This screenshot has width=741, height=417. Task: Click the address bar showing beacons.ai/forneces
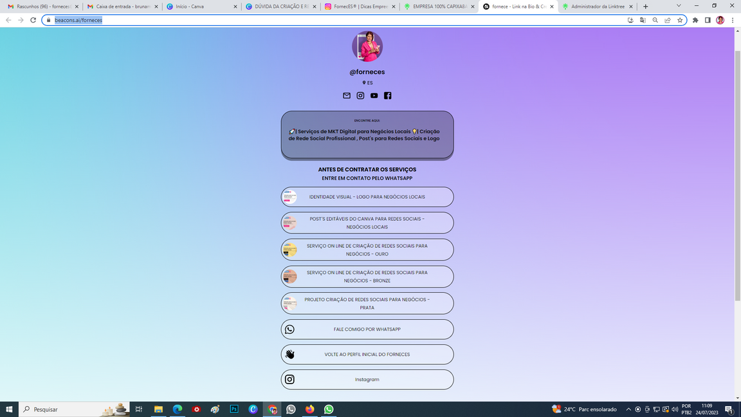pyautogui.click(x=322, y=20)
